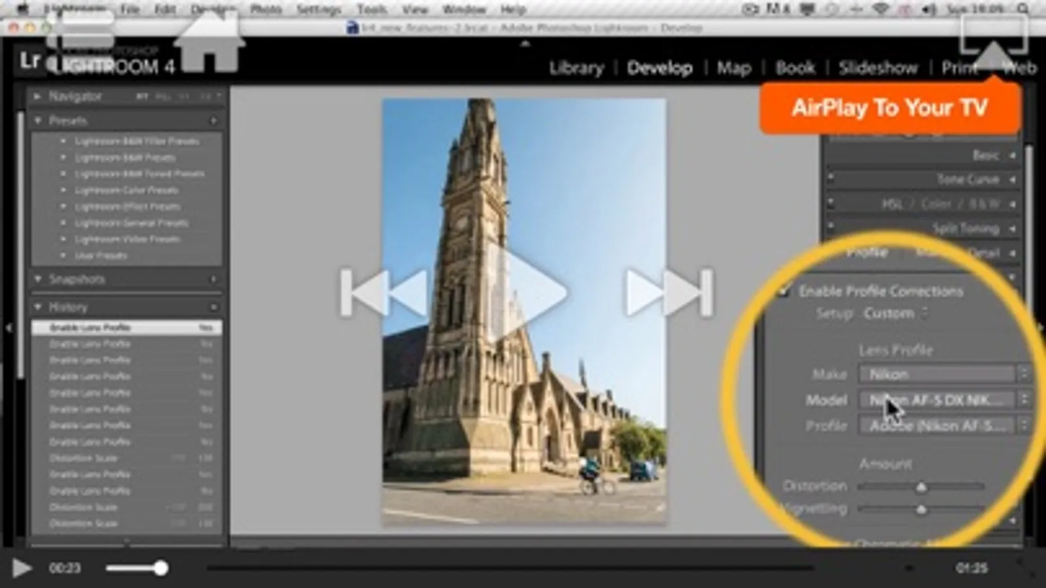Click the small play button in bottom bar

point(22,568)
